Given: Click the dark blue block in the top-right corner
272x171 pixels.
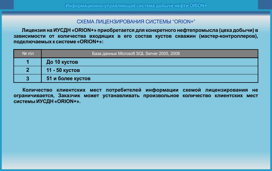Looking at the screenshot, I should 265,5.
